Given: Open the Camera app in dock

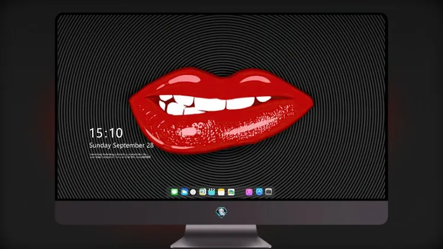Looking at the screenshot, I should tap(268, 192).
